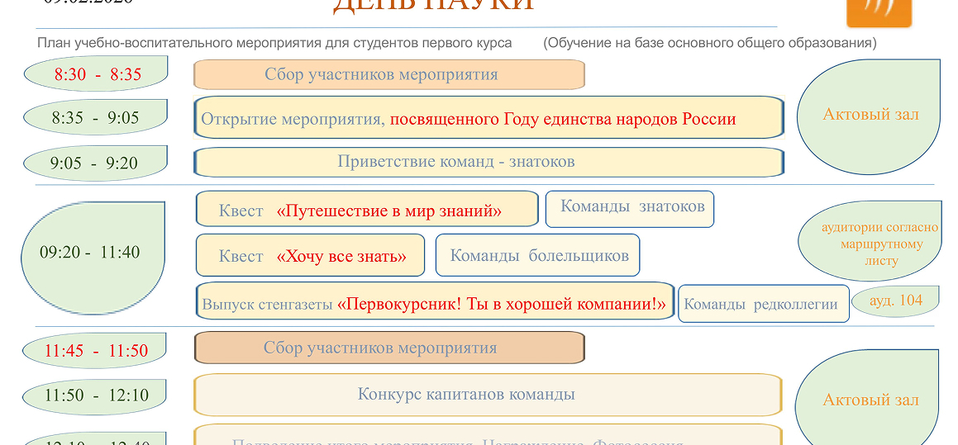958x445 pixels.
Task: Click the 'Команды знатоков' box
Action: coord(629,209)
